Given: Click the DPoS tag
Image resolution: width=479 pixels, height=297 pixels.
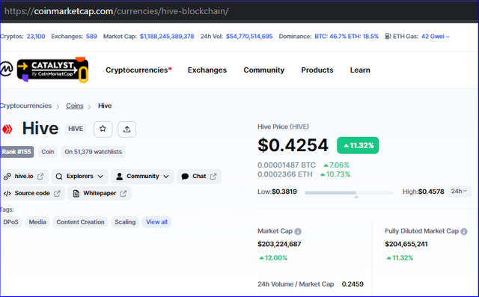Looking at the screenshot, I should pyautogui.click(x=11, y=222).
